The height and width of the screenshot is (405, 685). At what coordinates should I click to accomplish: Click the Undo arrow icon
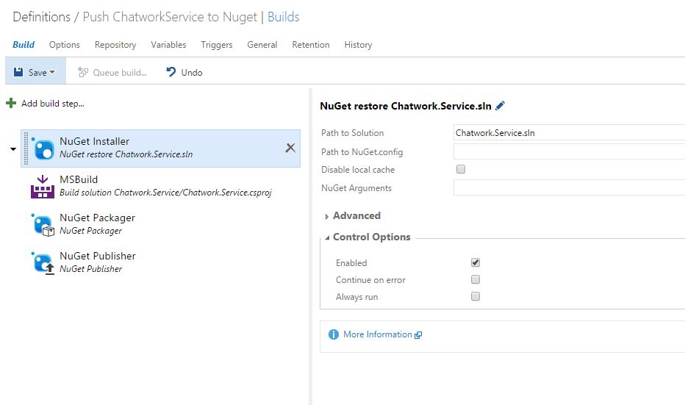pos(171,72)
